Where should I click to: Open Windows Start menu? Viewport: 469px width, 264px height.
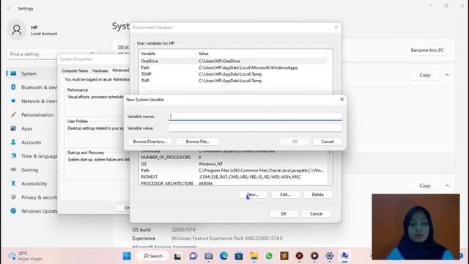(127, 256)
